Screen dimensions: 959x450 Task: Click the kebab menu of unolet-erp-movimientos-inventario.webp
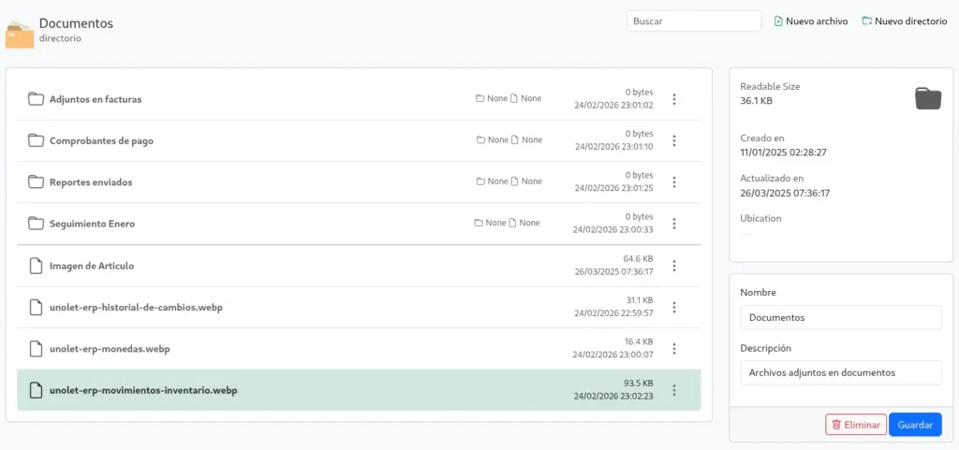pyautogui.click(x=674, y=390)
